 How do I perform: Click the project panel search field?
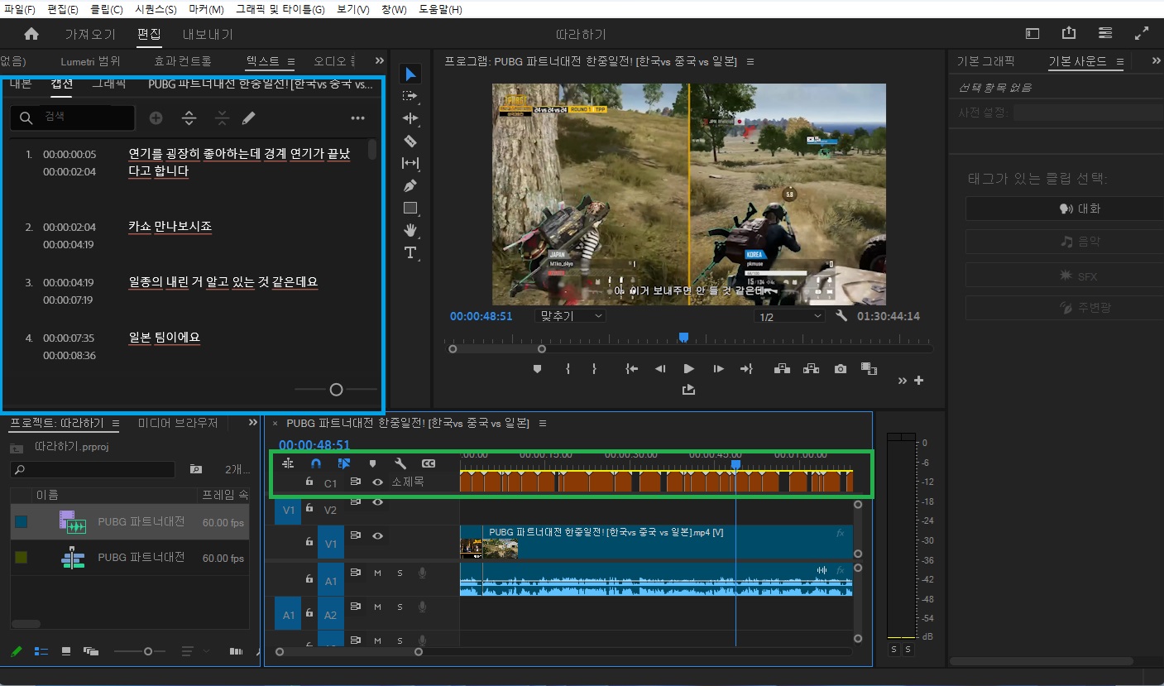coord(93,469)
